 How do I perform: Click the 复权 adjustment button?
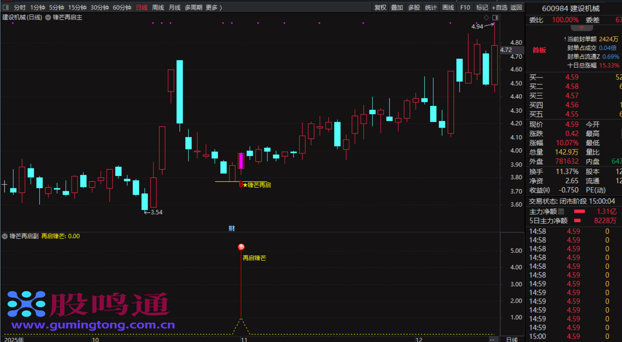point(380,7)
